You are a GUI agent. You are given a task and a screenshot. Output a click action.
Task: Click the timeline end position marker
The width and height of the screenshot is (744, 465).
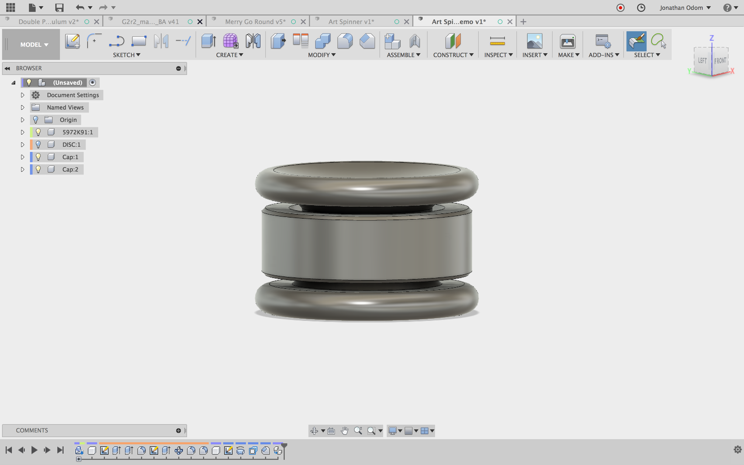284,446
